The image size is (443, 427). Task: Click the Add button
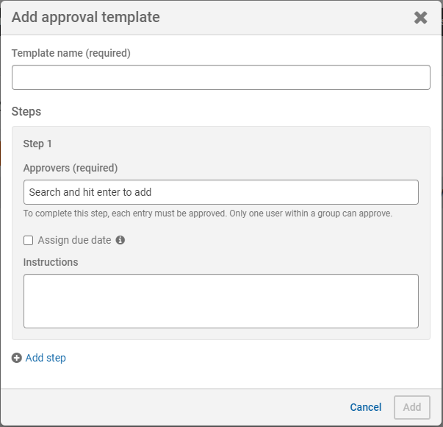tap(411, 407)
